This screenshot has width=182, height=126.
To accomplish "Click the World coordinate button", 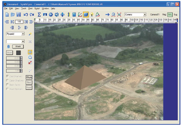I will coord(18,46).
